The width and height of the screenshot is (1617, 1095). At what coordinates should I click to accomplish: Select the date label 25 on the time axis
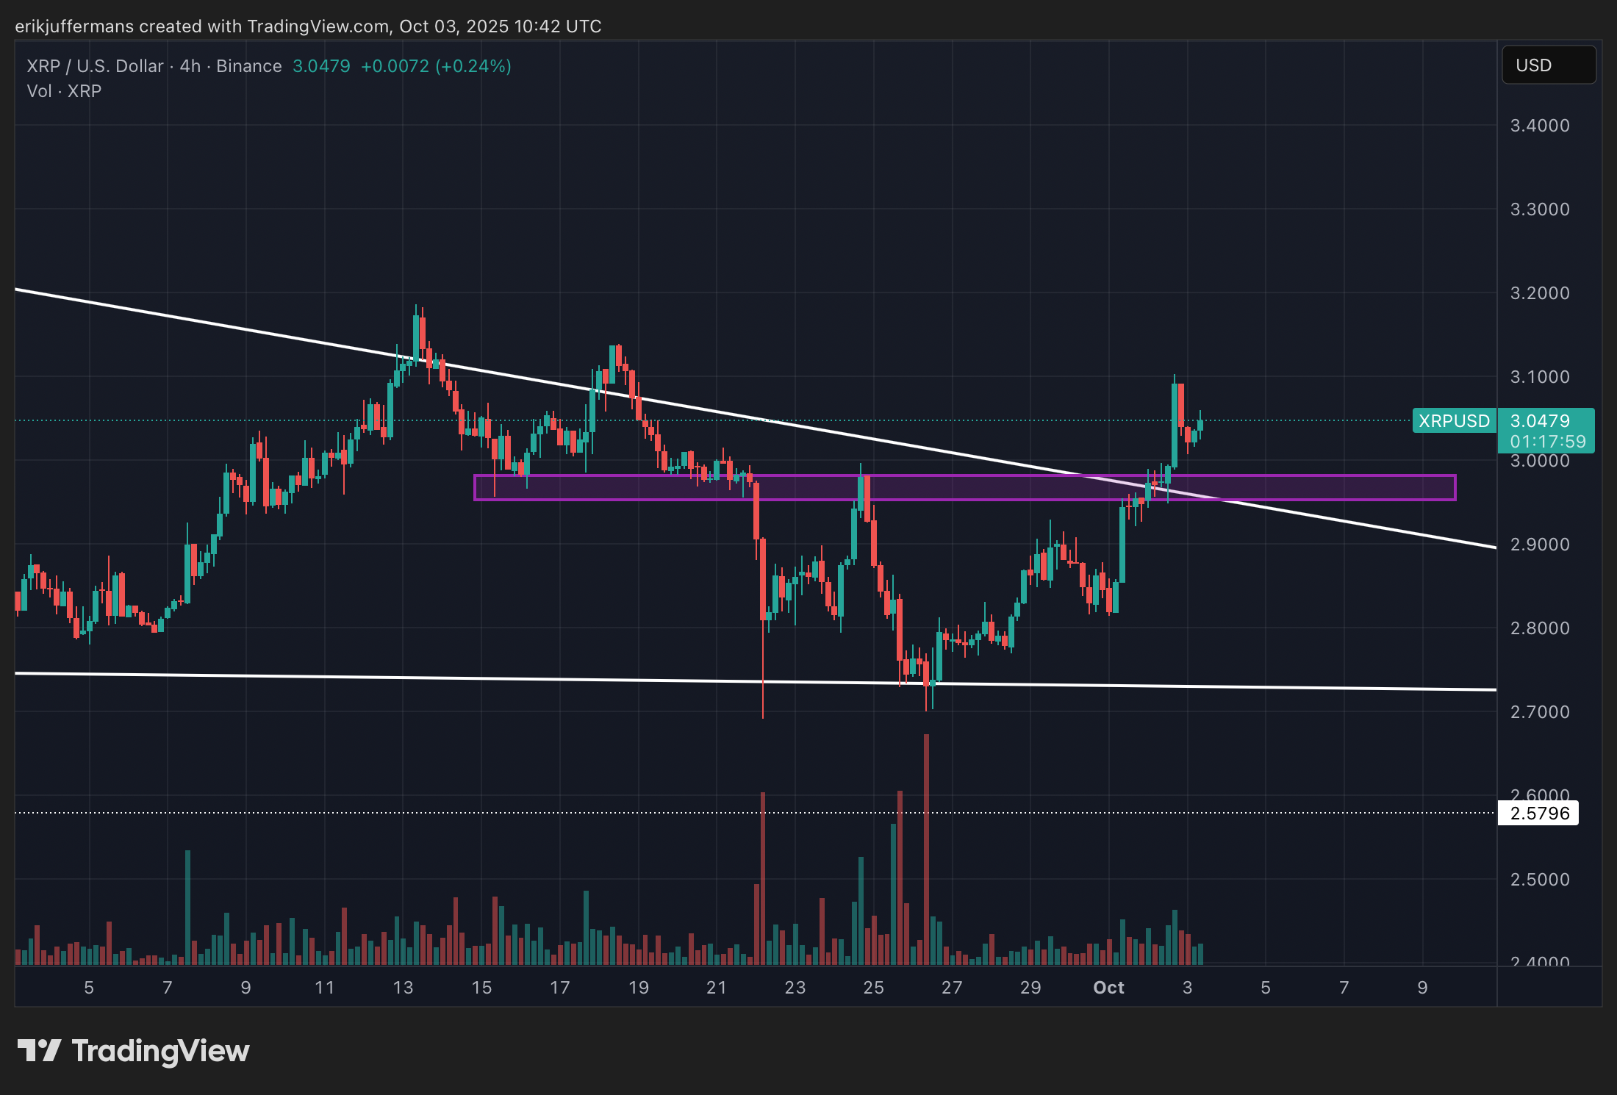click(873, 988)
